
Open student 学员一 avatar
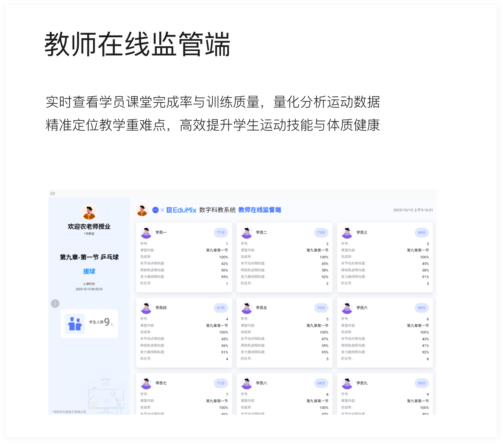[146, 232]
